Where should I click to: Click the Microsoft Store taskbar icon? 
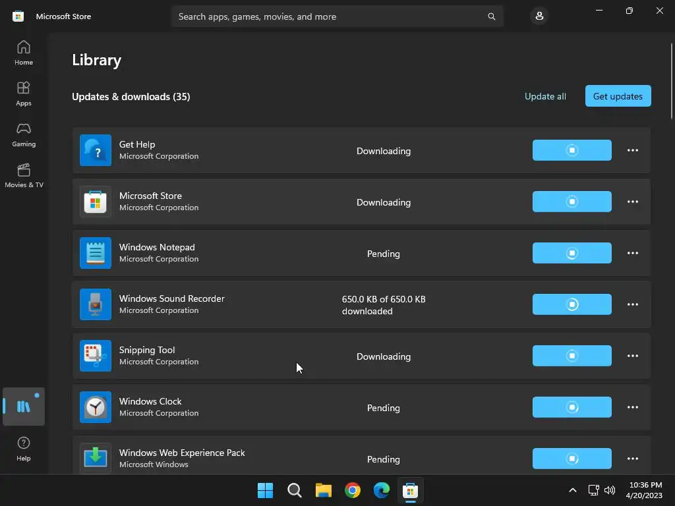[410, 490]
